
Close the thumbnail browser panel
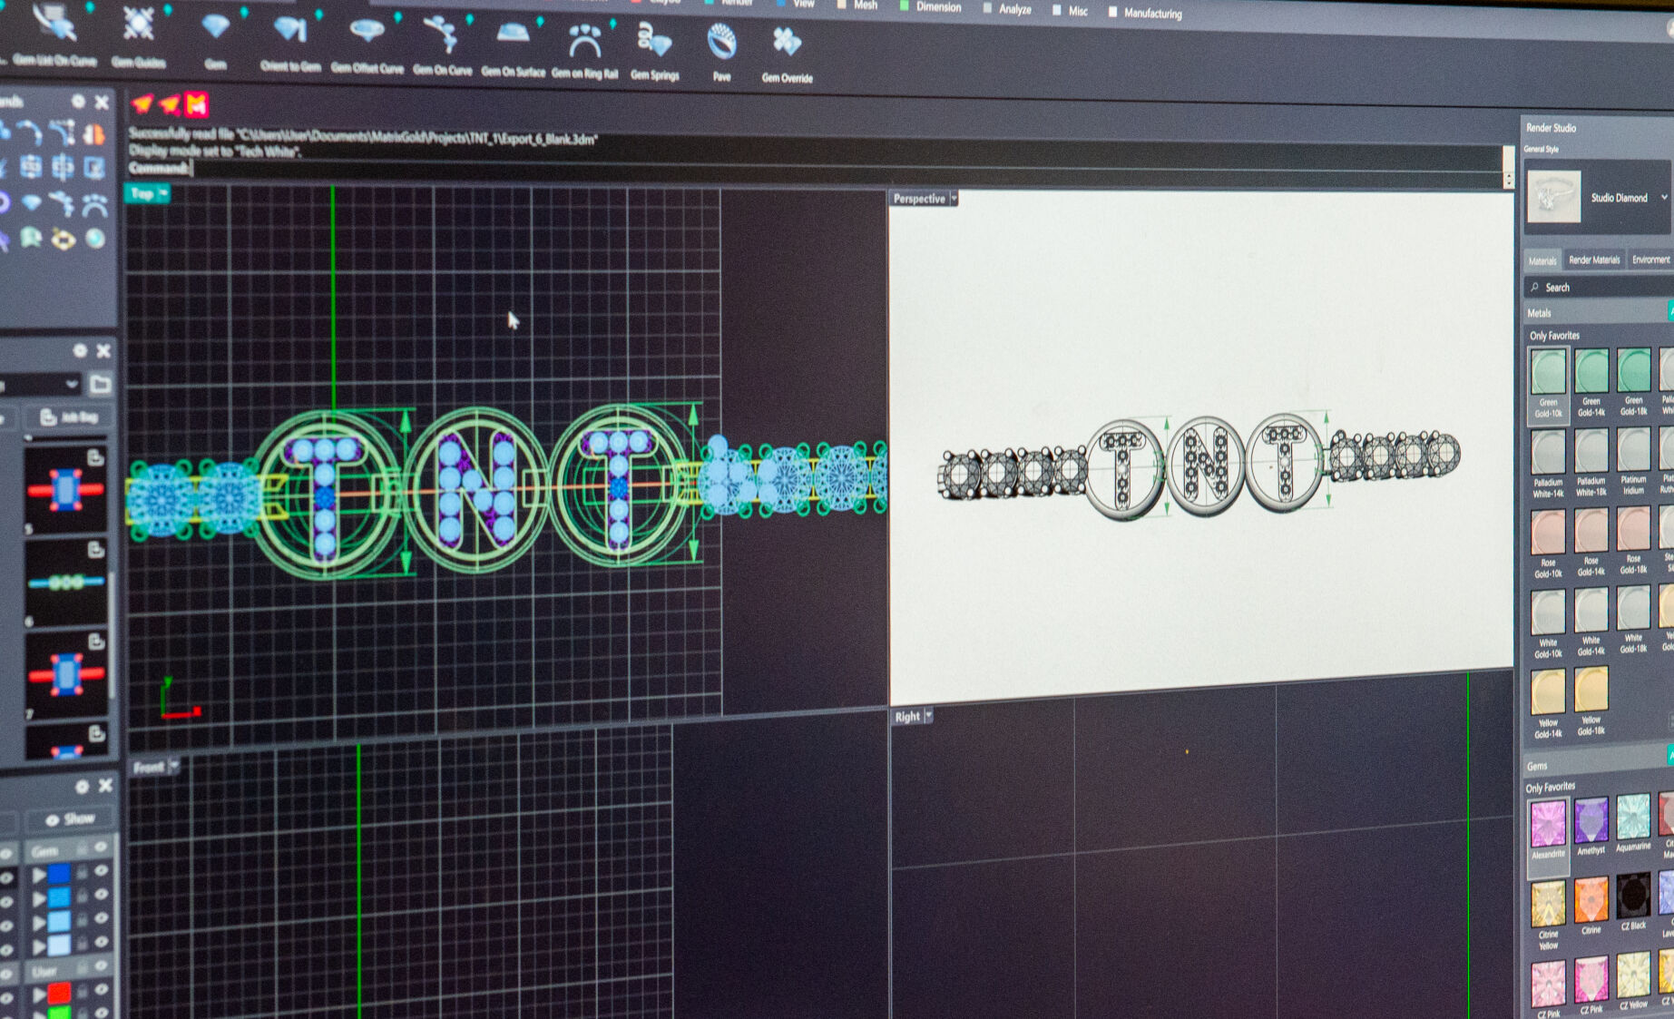[103, 350]
